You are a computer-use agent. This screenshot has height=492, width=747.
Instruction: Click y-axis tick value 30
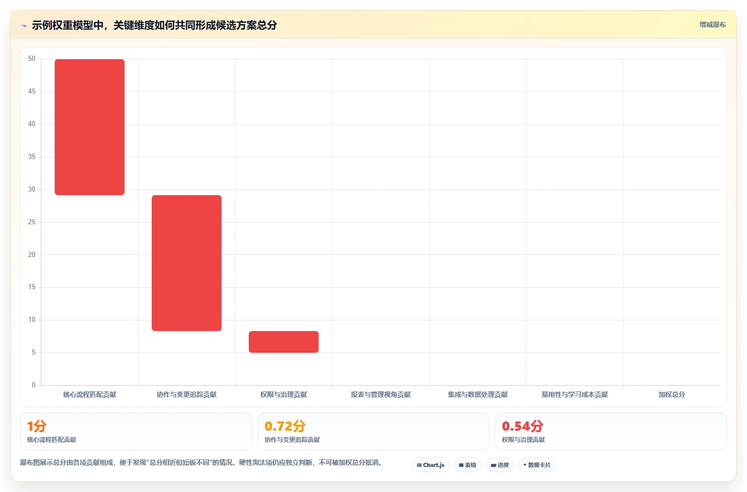click(x=32, y=190)
